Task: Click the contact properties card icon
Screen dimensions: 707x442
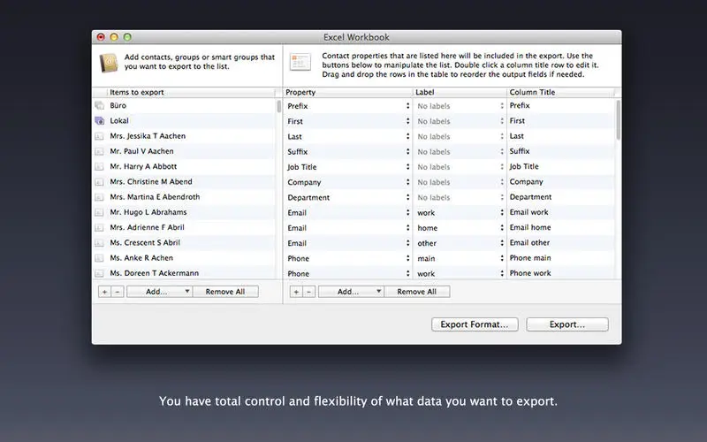Action: tap(300, 62)
